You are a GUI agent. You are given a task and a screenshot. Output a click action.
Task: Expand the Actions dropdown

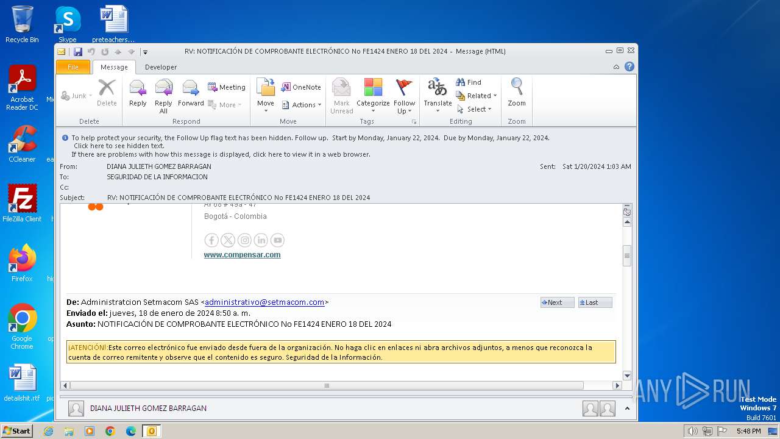(301, 105)
